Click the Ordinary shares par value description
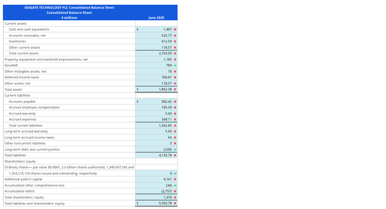 pos(69,167)
